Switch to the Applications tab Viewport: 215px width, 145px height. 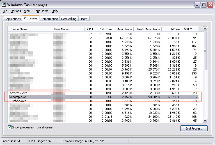coord(12,19)
